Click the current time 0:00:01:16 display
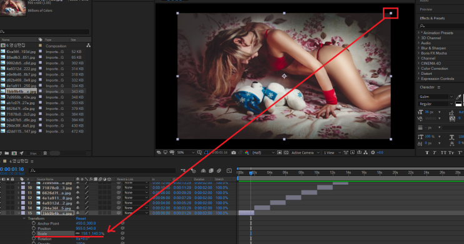 point(12,169)
